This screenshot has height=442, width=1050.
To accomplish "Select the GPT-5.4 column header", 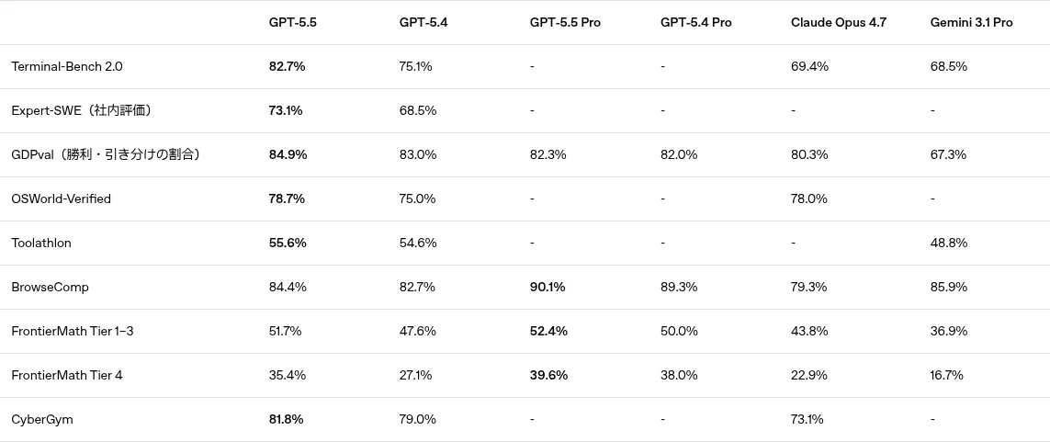I will point(423,22).
